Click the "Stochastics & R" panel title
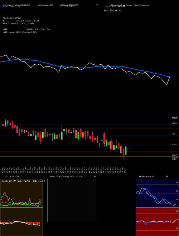This screenshot has width=179, height=236. coord(146,177)
